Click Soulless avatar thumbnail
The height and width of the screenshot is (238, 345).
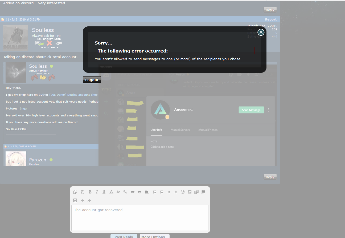click(15, 38)
